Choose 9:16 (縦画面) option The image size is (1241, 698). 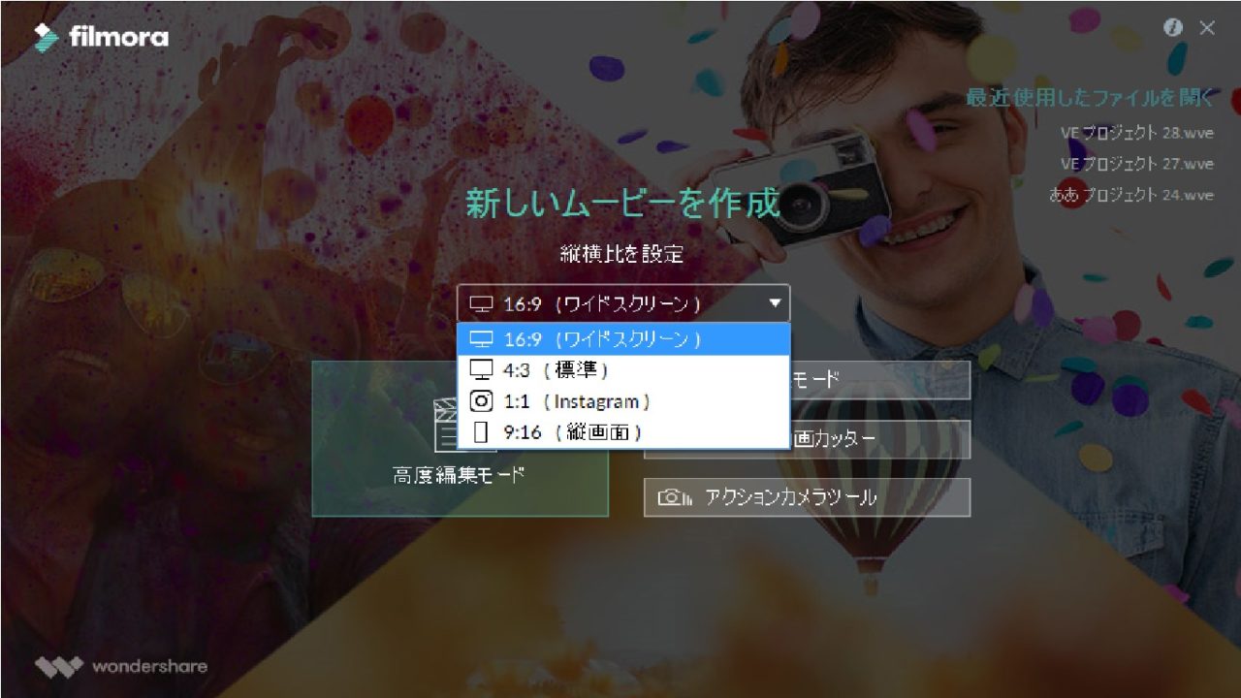623,432
